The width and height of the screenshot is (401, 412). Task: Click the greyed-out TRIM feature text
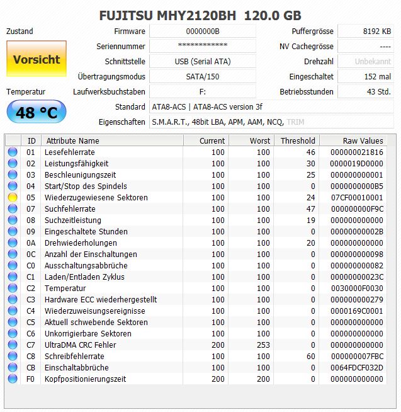pos(295,122)
